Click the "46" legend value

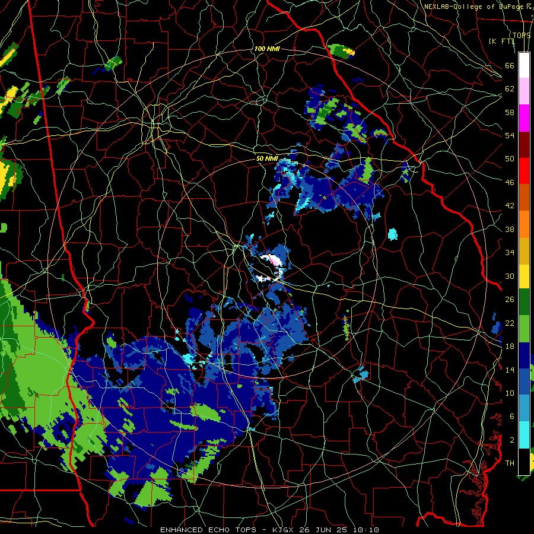[x=510, y=183]
